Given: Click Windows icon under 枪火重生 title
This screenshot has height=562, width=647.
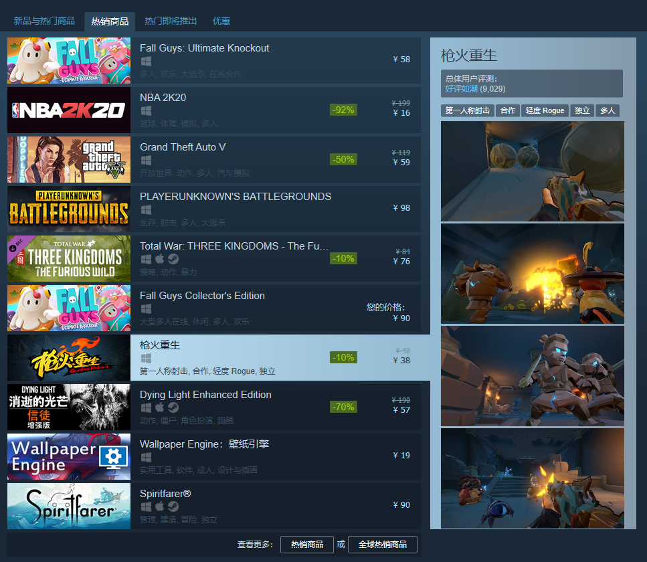Looking at the screenshot, I should click(146, 358).
